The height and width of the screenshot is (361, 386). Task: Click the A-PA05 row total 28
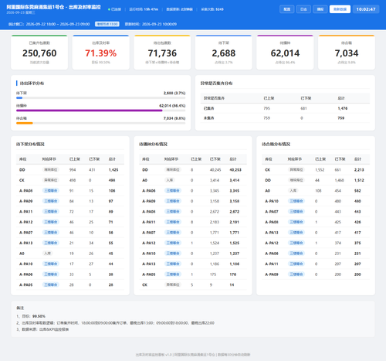pos(111,284)
